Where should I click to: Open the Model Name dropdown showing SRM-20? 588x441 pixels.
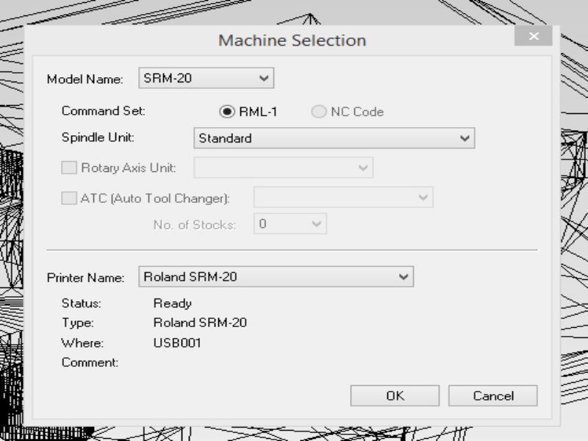207,78
